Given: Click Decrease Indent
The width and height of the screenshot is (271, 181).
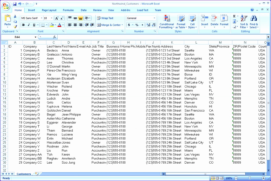Looking at the screenshot, I should [x=87, y=25].
